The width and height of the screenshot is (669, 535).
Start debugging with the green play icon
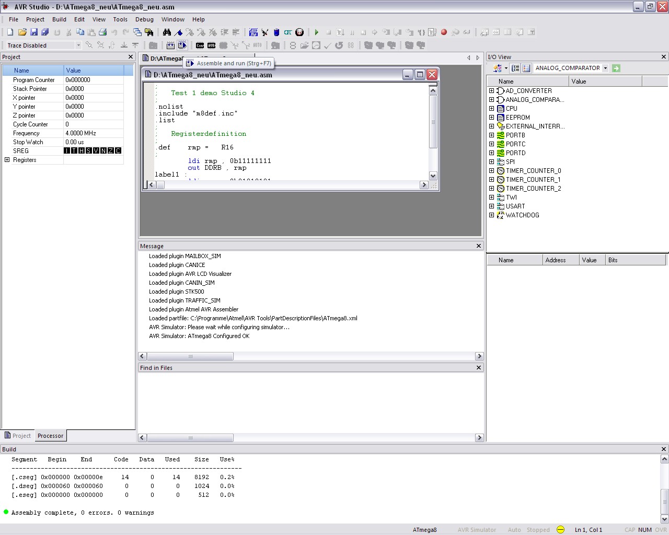coord(317,32)
